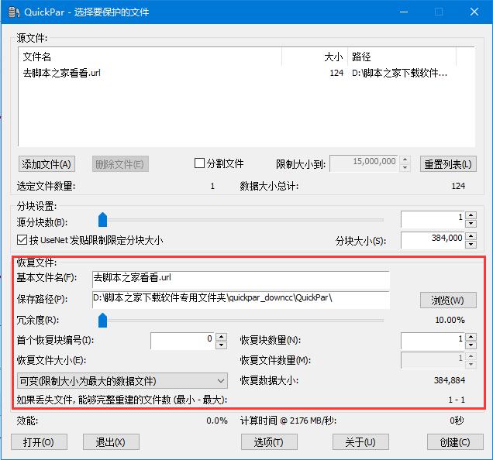Increase 限制大小到 value with up arrow
493x460 pixels.
point(405,160)
